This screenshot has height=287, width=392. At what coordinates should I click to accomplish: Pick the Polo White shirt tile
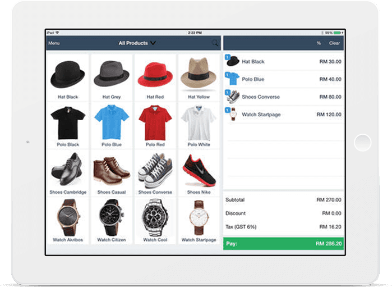pyautogui.click(x=199, y=125)
